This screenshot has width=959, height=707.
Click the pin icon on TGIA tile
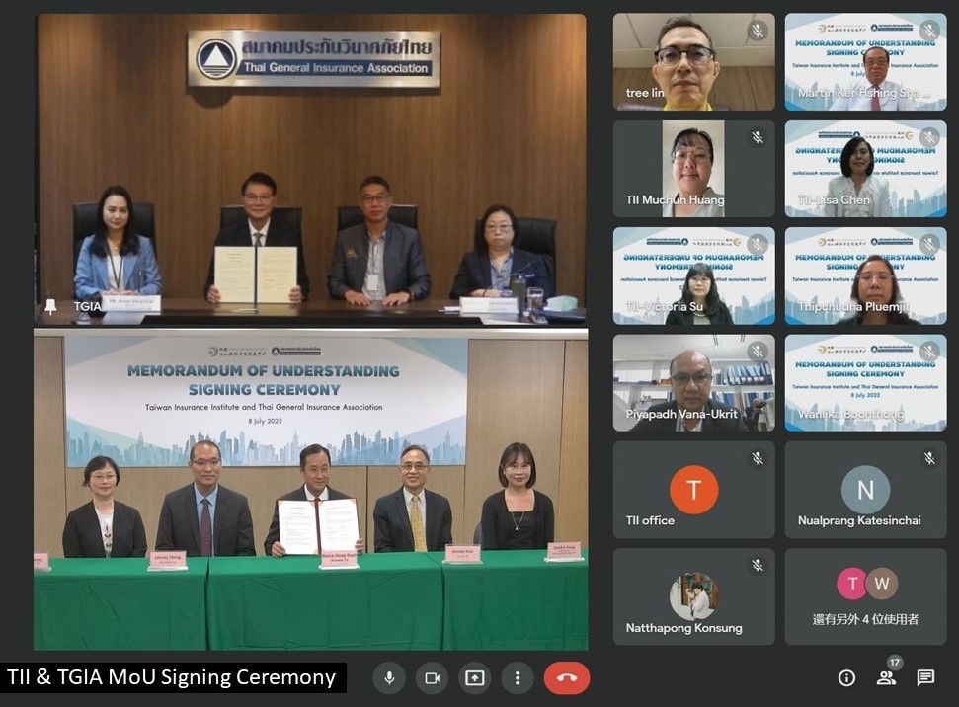pos(50,306)
